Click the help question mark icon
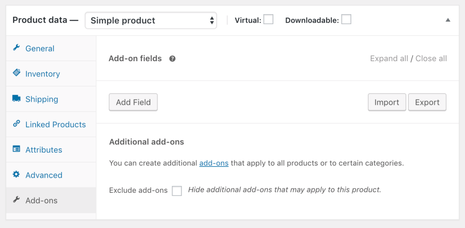 [x=172, y=59]
